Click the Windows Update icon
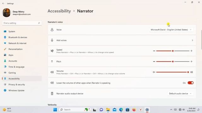The width and height of the screenshot is (202, 113). click(5, 90)
